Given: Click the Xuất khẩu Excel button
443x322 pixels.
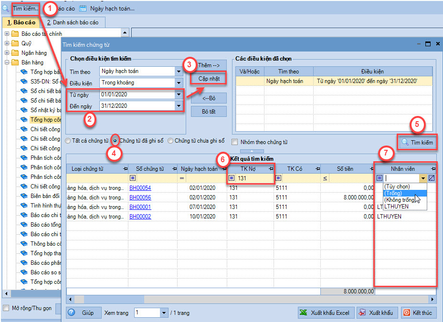Looking at the screenshot, I should click(326, 312).
